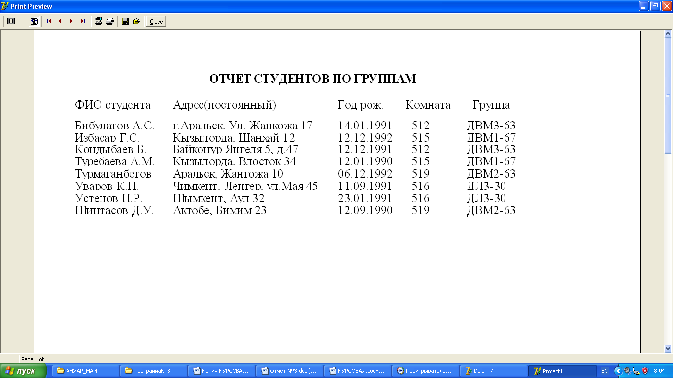Viewport: 673px width, 378px height.
Task: Click the system clock showing 8:04
Action: point(659,371)
